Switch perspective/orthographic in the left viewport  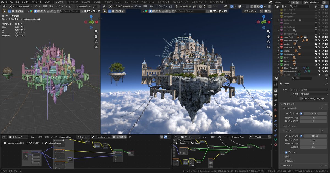pos(96,47)
